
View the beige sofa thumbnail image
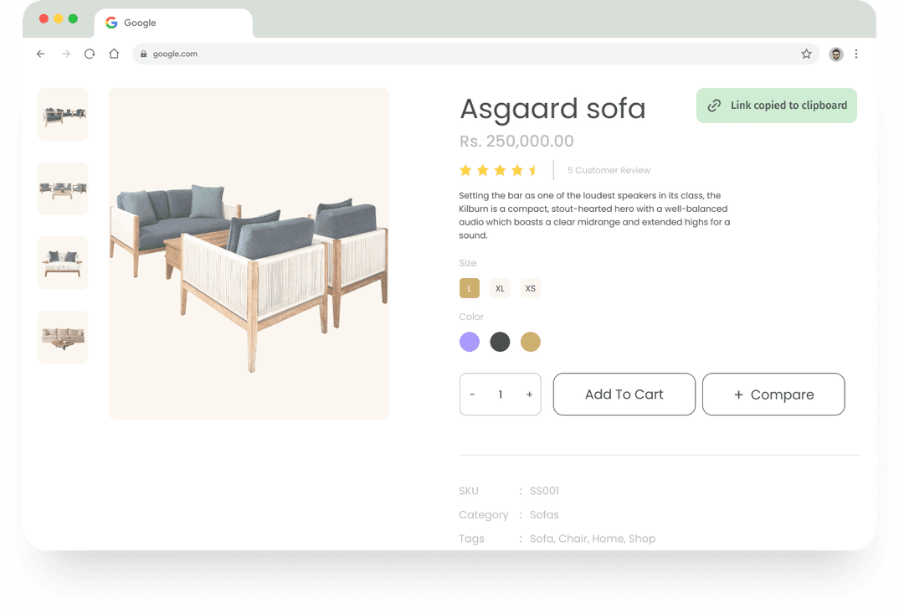click(x=63, y=337)
